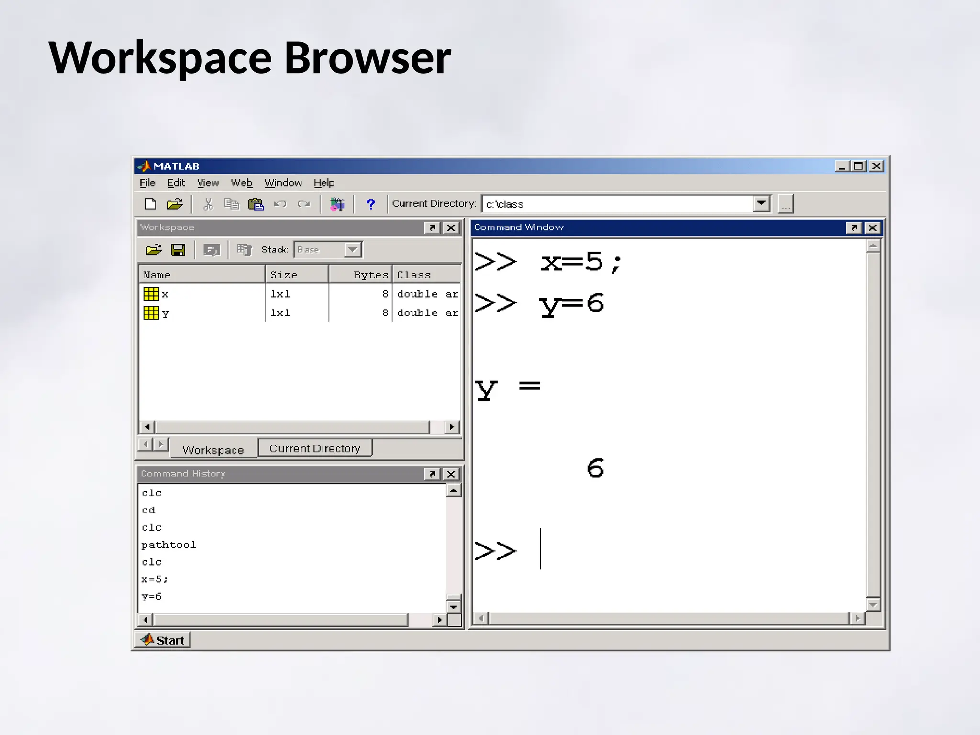This screenshot has width=980, height=735.
Task: Open the Edit menu
Action: 176,183
